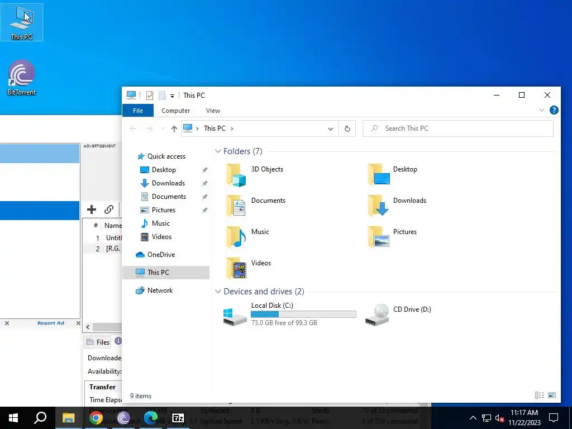Select Documents in Quick access
572x429 pixels.
click(163, 197)
